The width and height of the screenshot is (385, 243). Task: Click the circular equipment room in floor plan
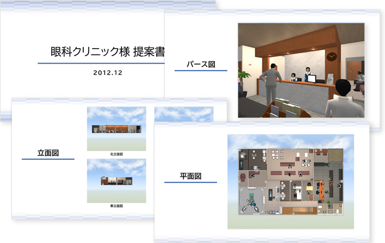252,199
